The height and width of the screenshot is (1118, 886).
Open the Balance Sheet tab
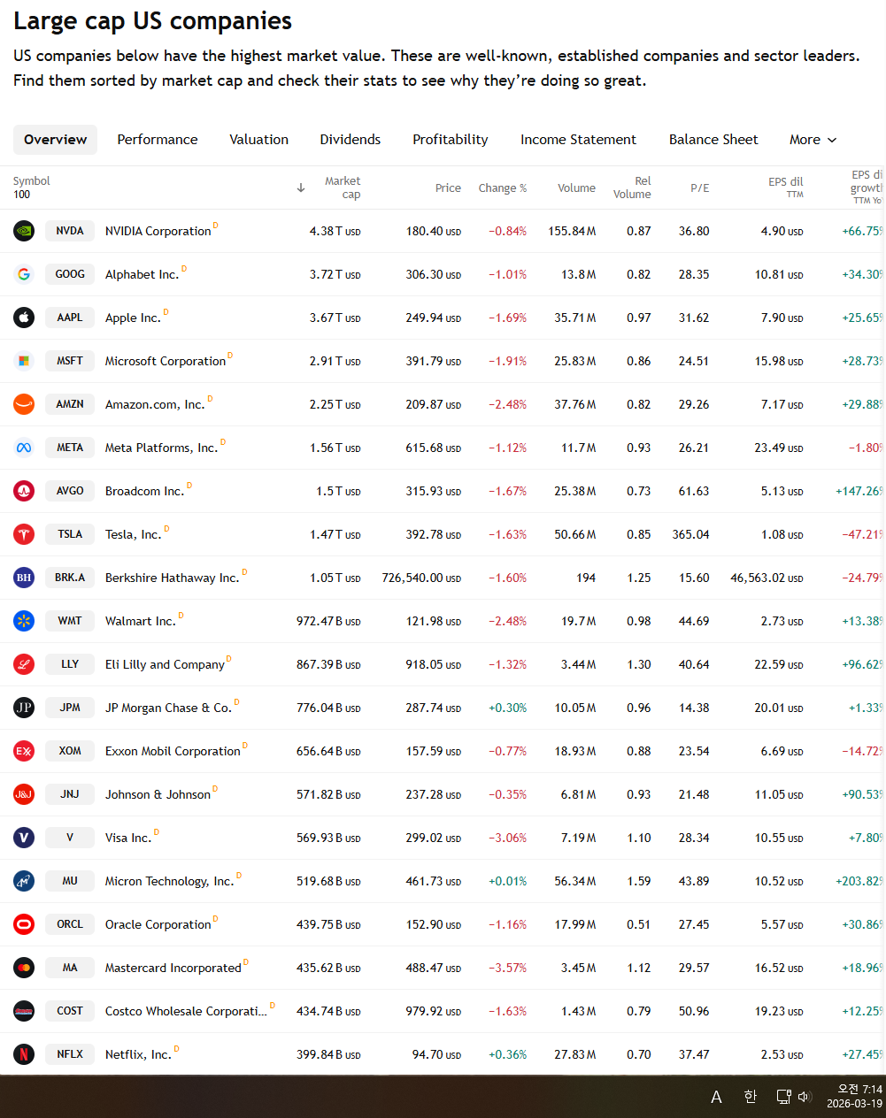click(x=713, y=140)
